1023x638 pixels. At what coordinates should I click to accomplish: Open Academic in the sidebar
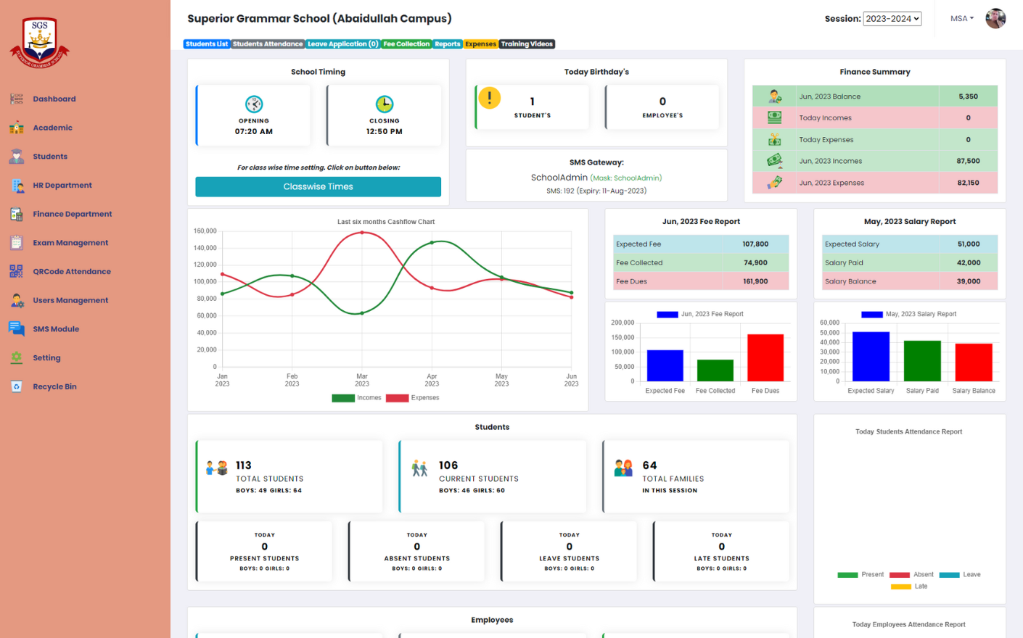(x=52, y=128)
